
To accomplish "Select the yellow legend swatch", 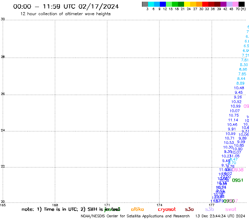I will pyautogui.click(x=187, y=4).
